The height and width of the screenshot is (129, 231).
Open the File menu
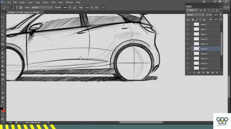point(9,3)
